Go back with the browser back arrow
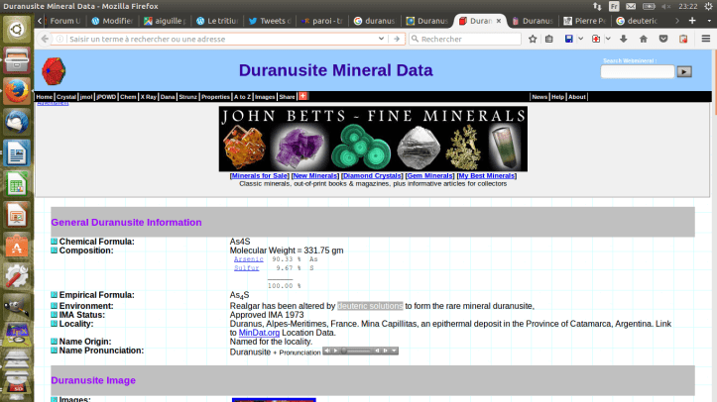The image size is (717, 402). 45,40
